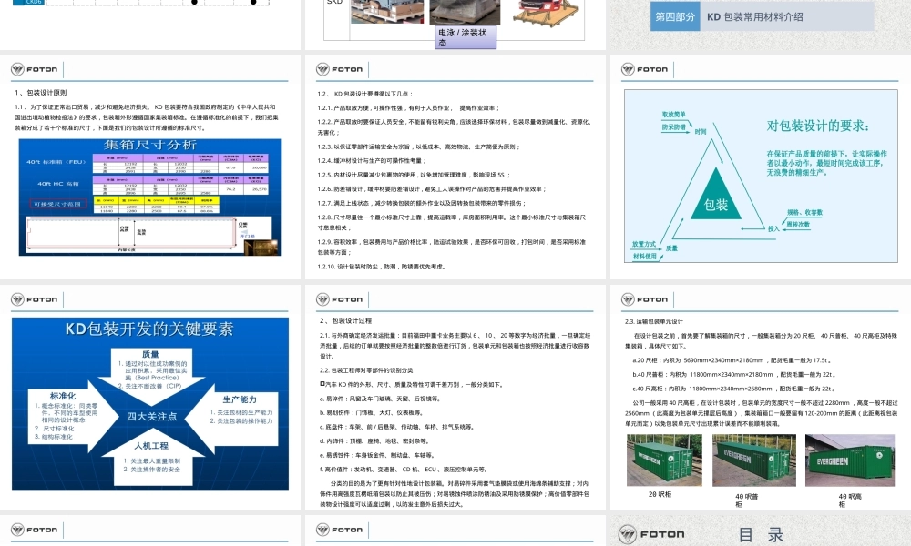Click the 40 尺高柜 container photo

(x=849, y=460)
